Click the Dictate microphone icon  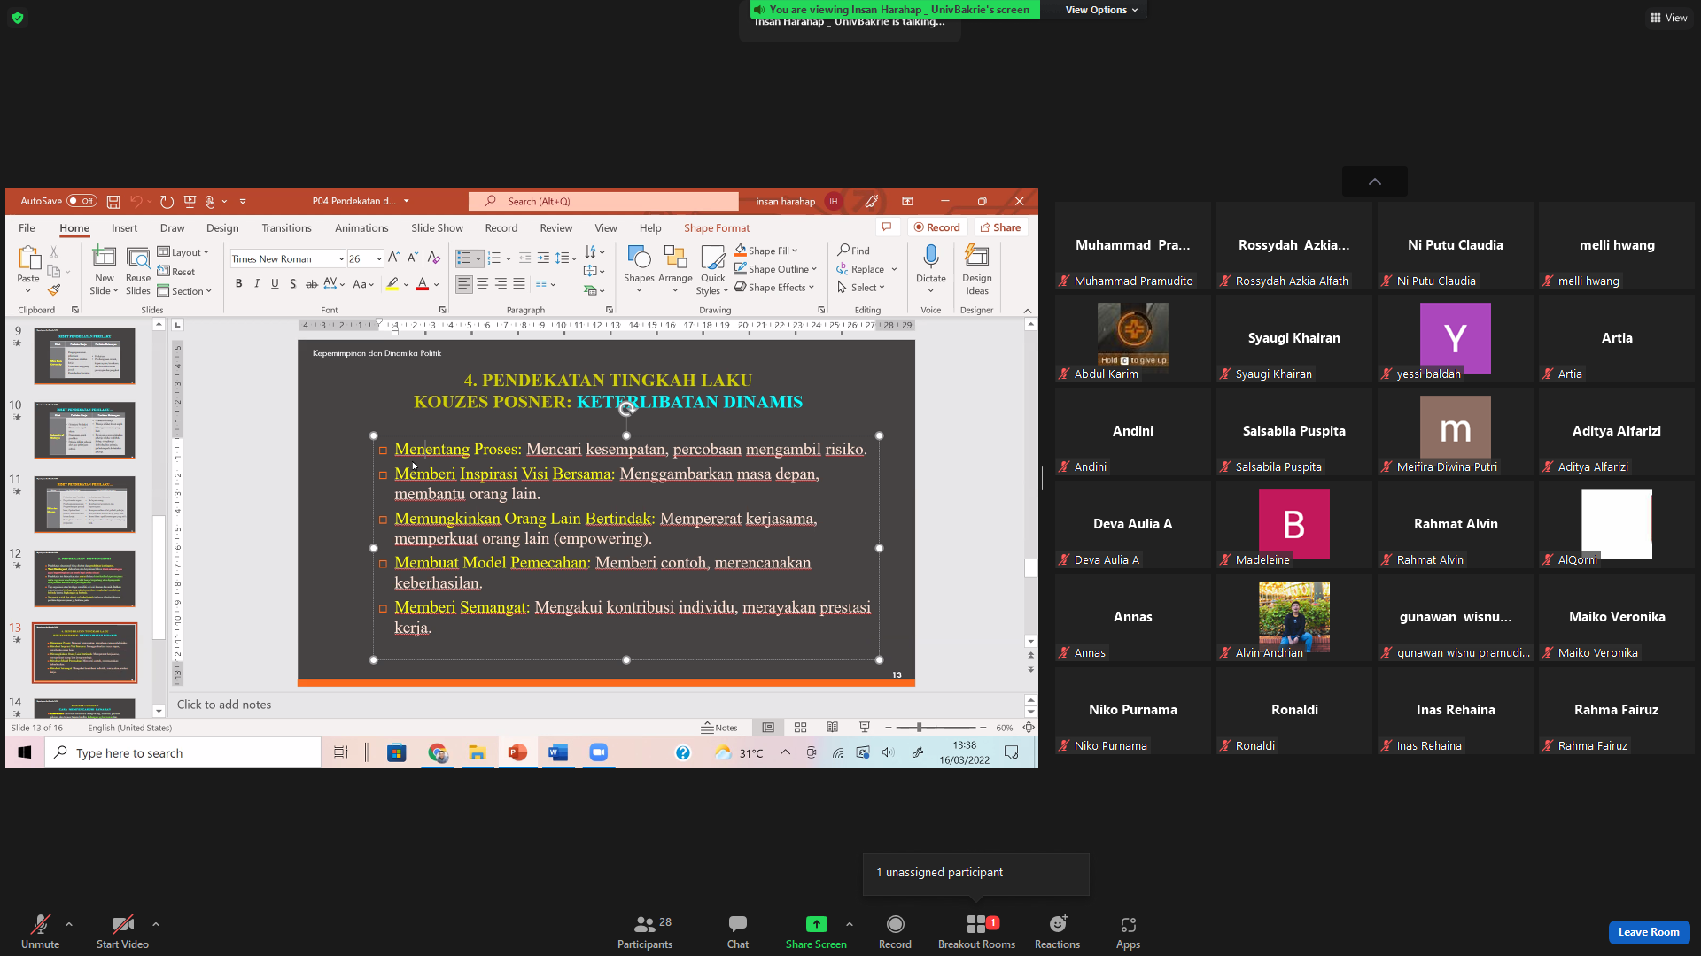[x=930, y=257]
